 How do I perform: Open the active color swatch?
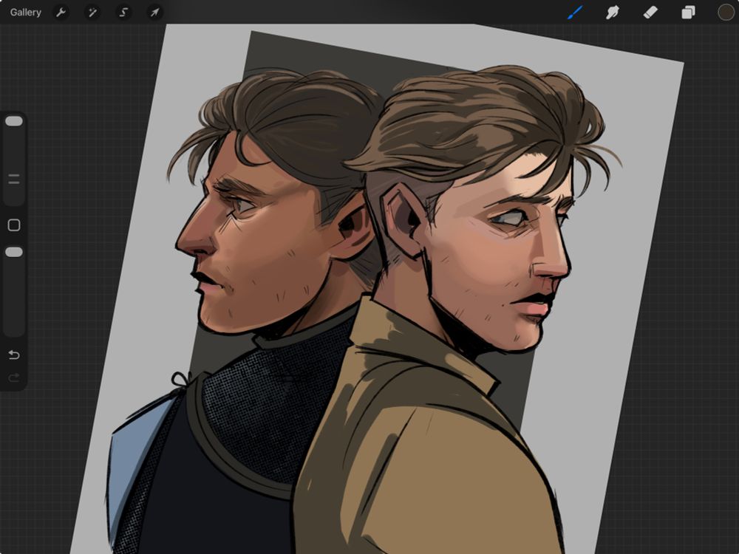pos(726,13)
